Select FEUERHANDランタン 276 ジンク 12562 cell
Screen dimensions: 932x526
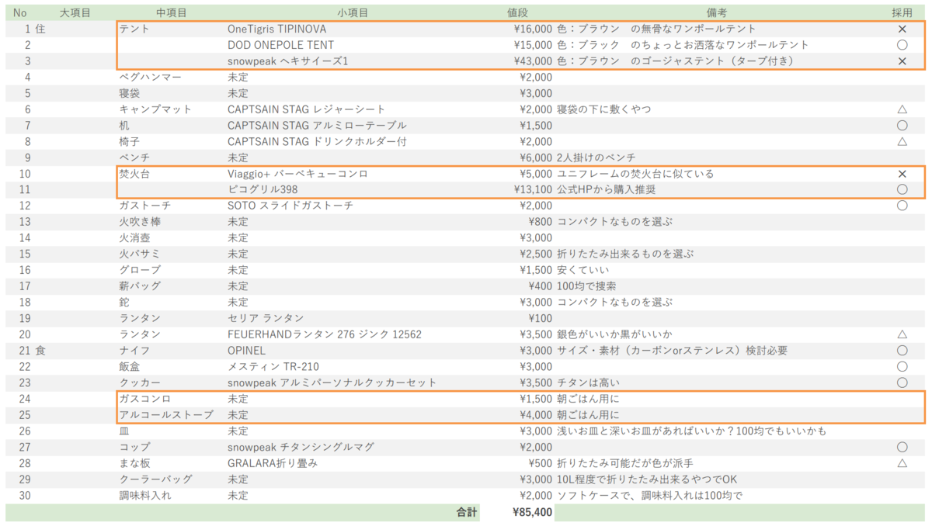pos(325,334)
